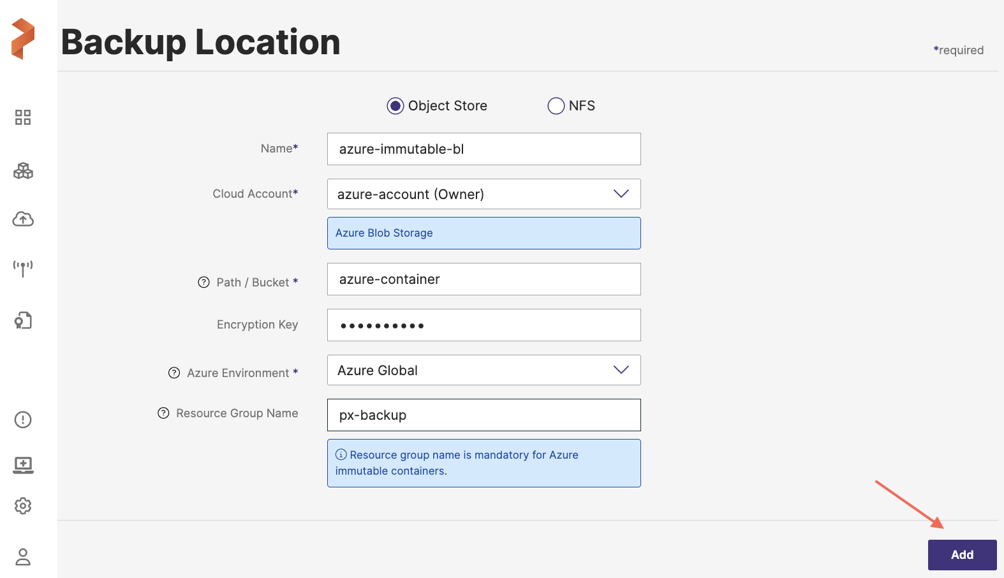Image resolution: width=1004 pixels, height=578 pixels.
Task: Open the clusters cubes icon
Action: point(23,171)
